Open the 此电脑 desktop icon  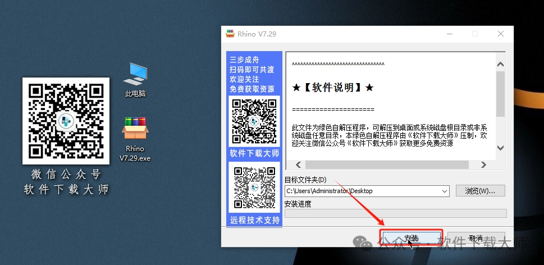(135, 80)
